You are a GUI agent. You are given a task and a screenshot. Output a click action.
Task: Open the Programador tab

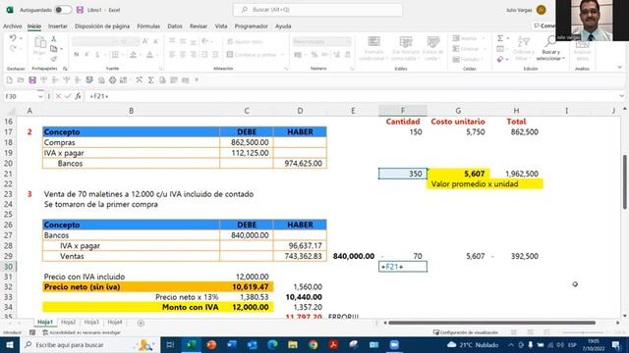(252, 26)
